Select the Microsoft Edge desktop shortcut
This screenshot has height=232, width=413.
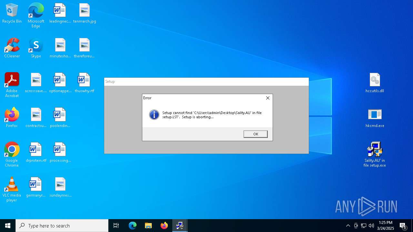(x=36, y=15)
